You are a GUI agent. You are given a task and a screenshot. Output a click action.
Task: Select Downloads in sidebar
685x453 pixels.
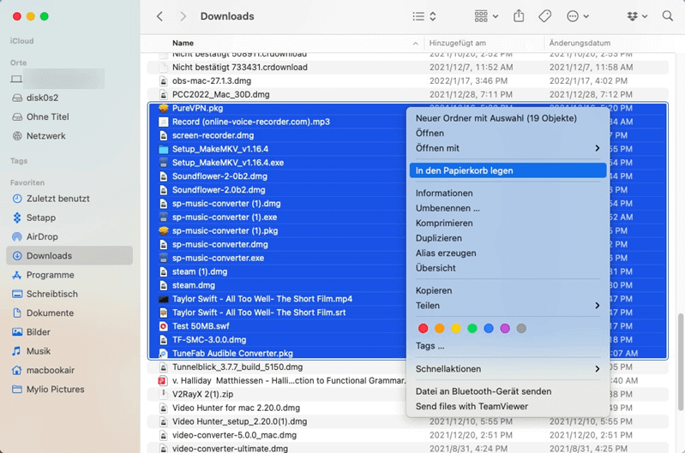coord(69,256)
